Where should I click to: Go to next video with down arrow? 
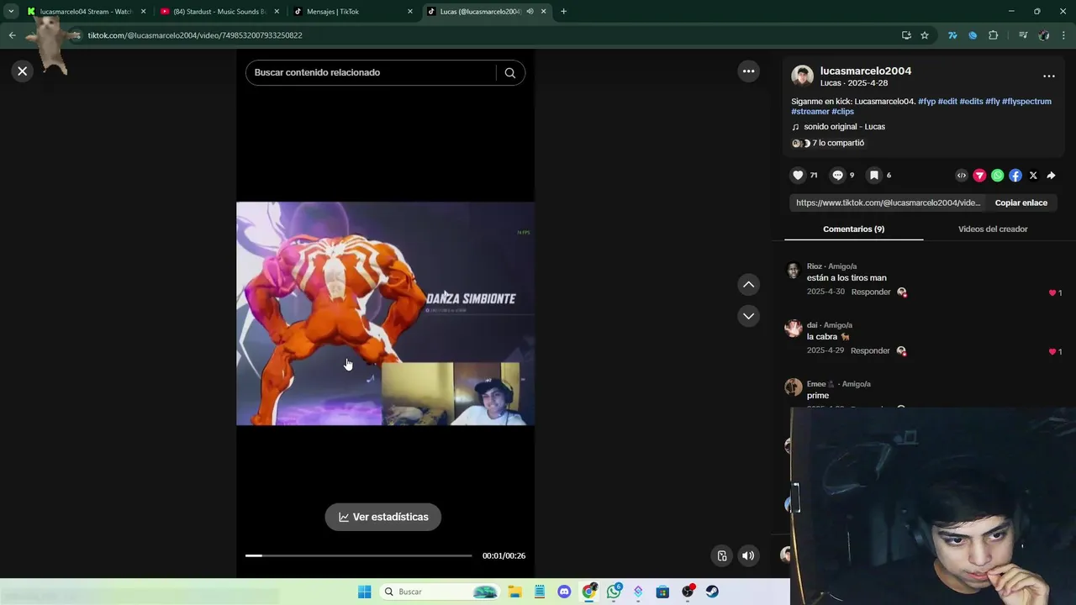coord(748,316)
